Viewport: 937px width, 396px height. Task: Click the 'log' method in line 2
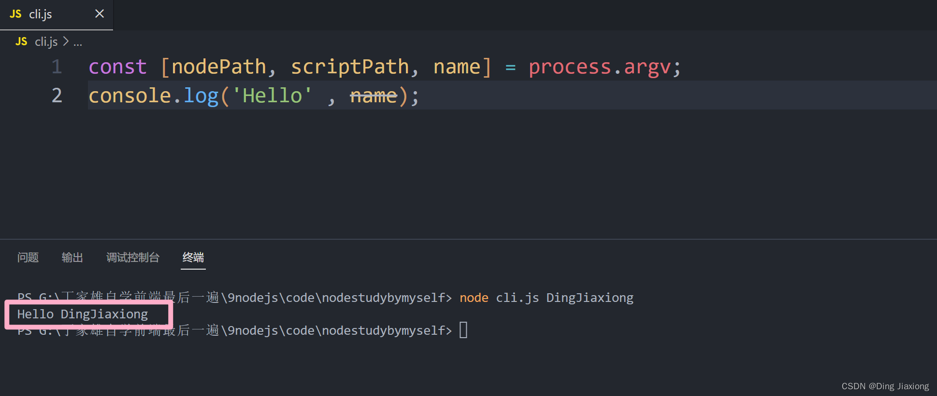pos(201,96)
